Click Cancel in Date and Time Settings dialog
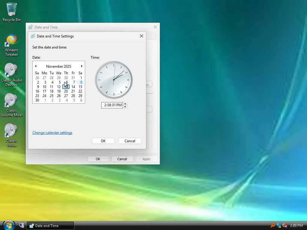307x230 pixels. pyautogui.click(x=130, y=141)
